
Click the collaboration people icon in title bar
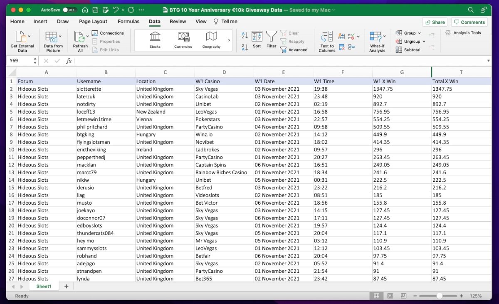pos(484,10)
